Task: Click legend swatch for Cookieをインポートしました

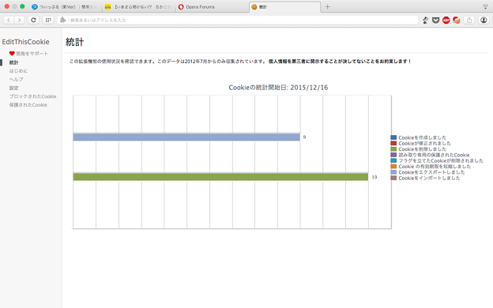Action: [x=393, y=178]
